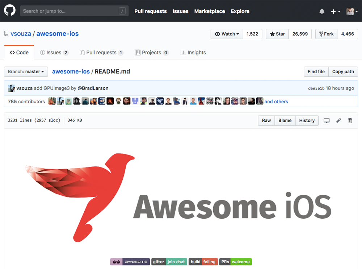This screenshot has height=269, width=362.
Task: Star the repository
Action: click(x=277, y=34)
